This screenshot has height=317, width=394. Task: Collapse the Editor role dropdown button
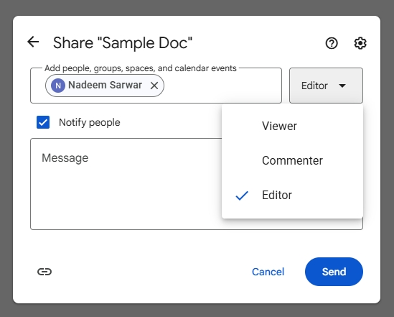(x=326, y=86)
